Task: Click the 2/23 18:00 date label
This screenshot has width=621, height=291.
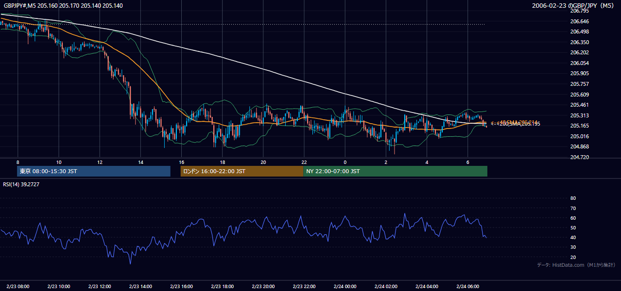Action: tap(222, 287)
